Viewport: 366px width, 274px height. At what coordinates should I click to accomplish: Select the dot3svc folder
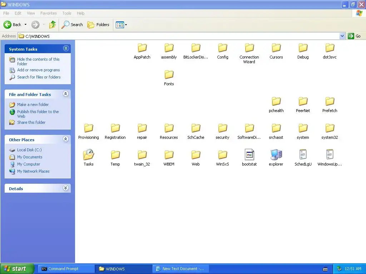[330, 51]
